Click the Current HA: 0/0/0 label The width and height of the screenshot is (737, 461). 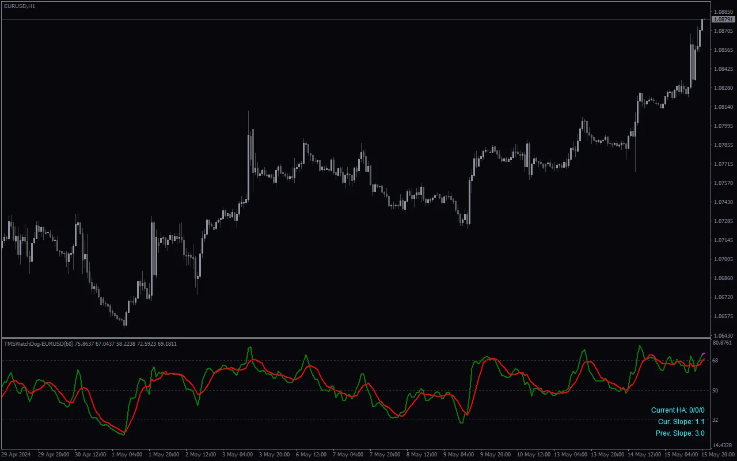pyautogui.click(x=677, y=410)
